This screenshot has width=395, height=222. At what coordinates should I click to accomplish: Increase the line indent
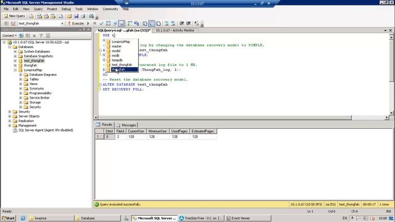click(188, 23)
